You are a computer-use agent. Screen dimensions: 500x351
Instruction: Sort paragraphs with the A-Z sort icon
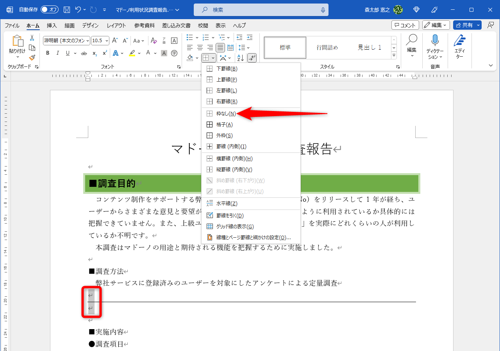[240, 57]
